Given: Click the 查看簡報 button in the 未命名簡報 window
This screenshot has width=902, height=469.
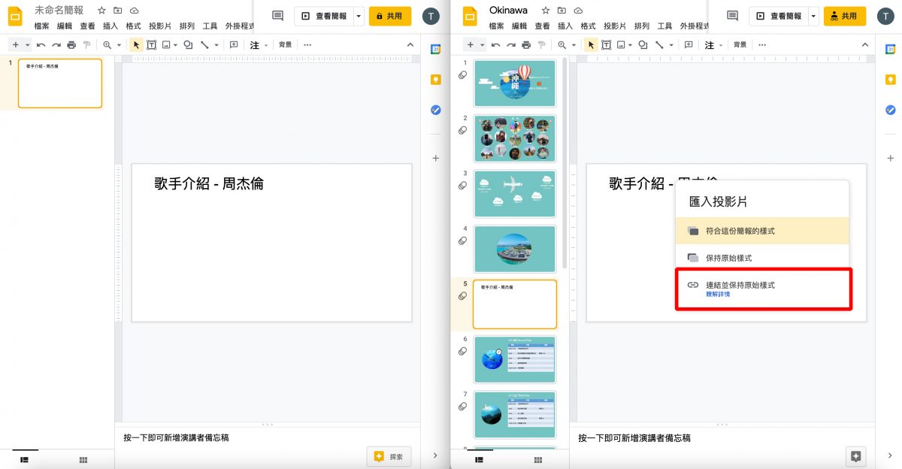Looking at the screenshot, I should pyautogui.click(x=323, y=16).
